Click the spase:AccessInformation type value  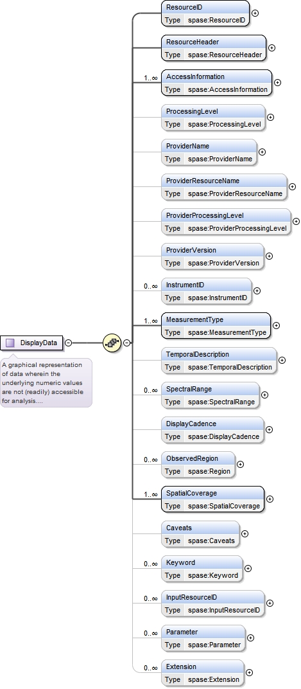coord(228,89)
